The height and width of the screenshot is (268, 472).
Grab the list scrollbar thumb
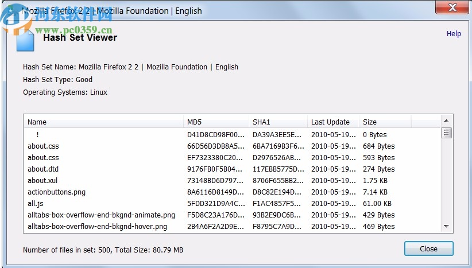point(446,133)
